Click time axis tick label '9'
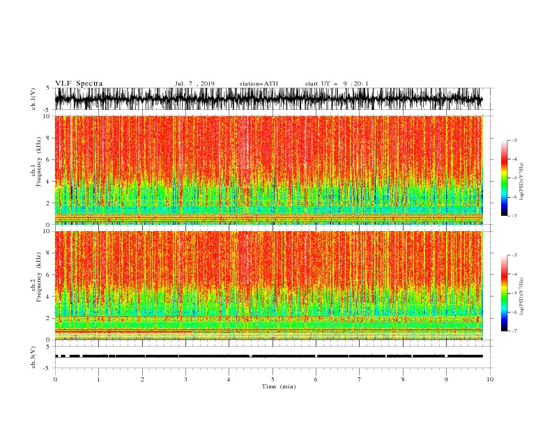The width and height of the screenshot is (552, 426). point(446,379)
